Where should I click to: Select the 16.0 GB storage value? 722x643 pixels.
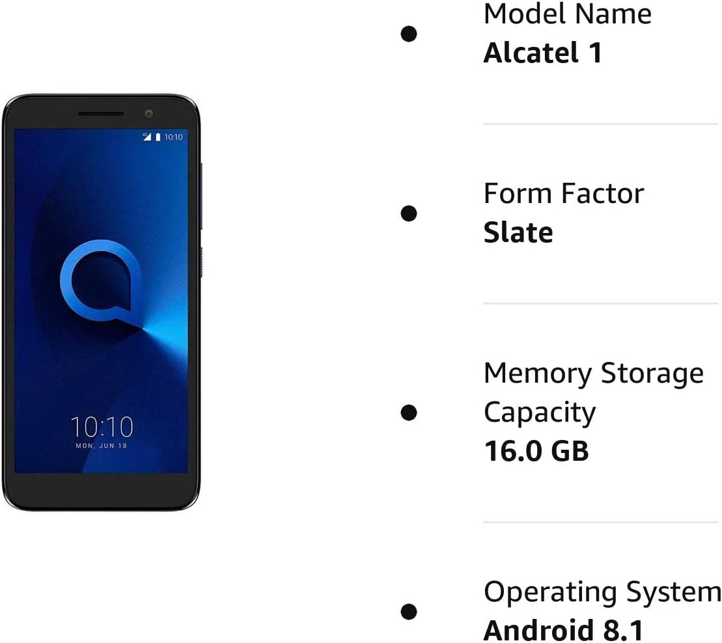536,450
